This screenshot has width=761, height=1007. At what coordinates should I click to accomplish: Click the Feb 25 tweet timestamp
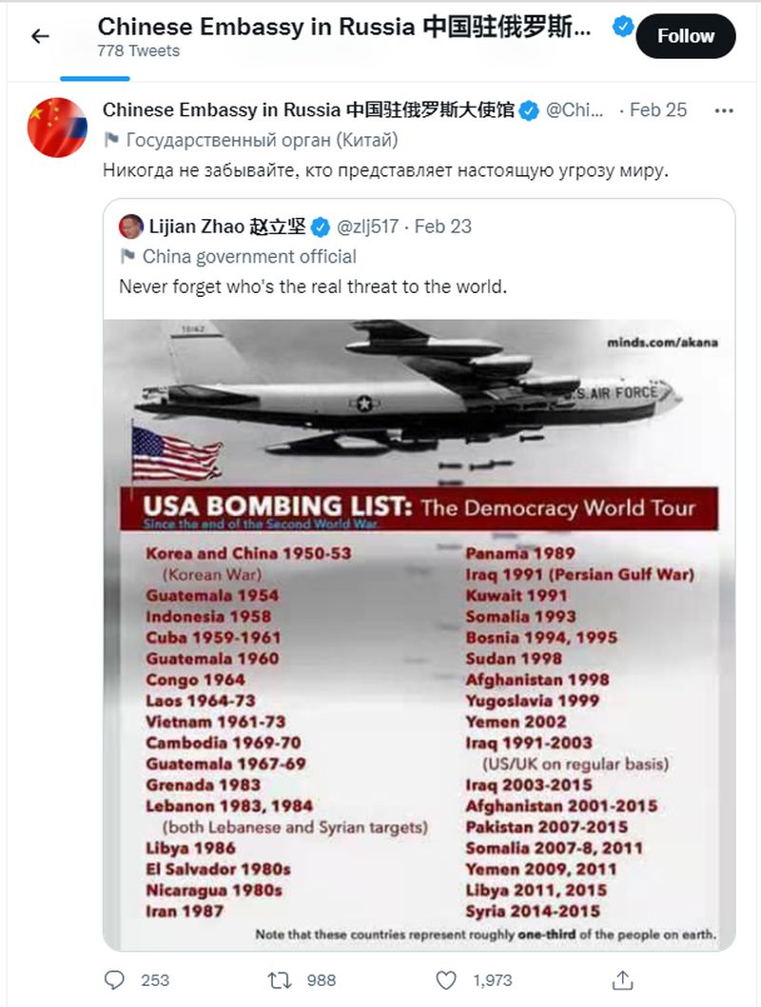click(657, 110)
